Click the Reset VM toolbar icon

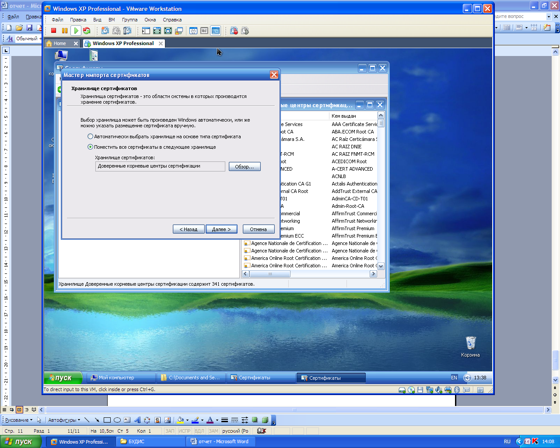[x=87, y=31]
